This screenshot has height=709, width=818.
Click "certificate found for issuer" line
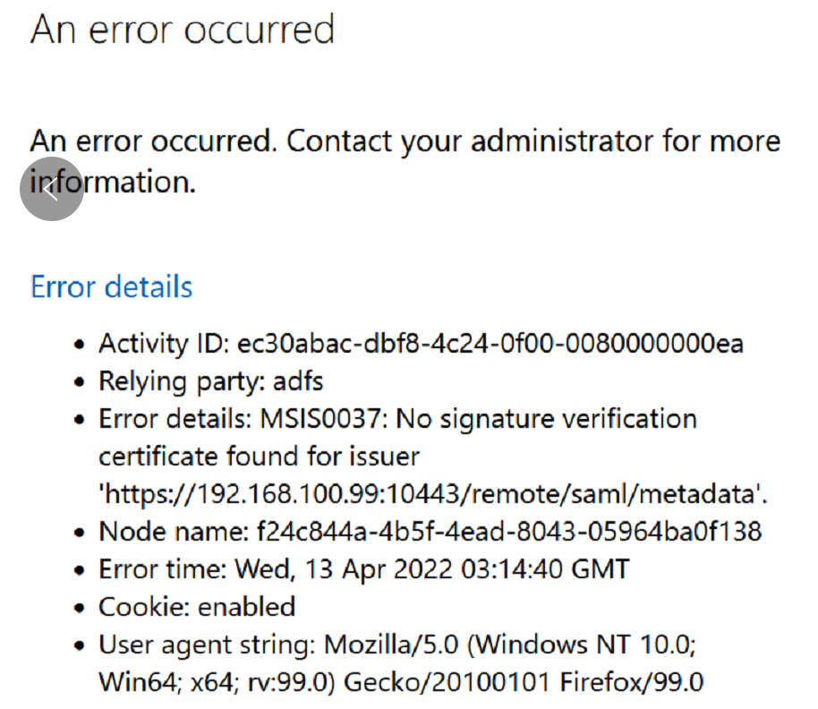[259, 456]
